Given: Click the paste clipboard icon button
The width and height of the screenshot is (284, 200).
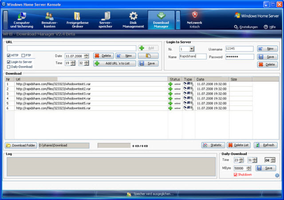Looking at the screenshot, I should point(148,56).
